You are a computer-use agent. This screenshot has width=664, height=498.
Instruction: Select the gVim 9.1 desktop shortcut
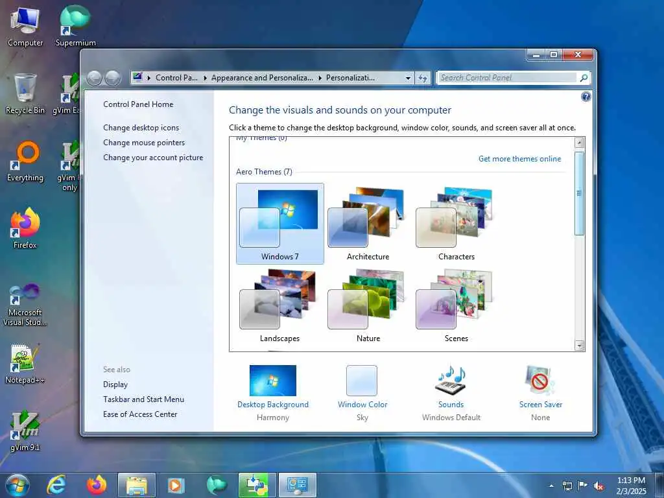click(25, 431)
